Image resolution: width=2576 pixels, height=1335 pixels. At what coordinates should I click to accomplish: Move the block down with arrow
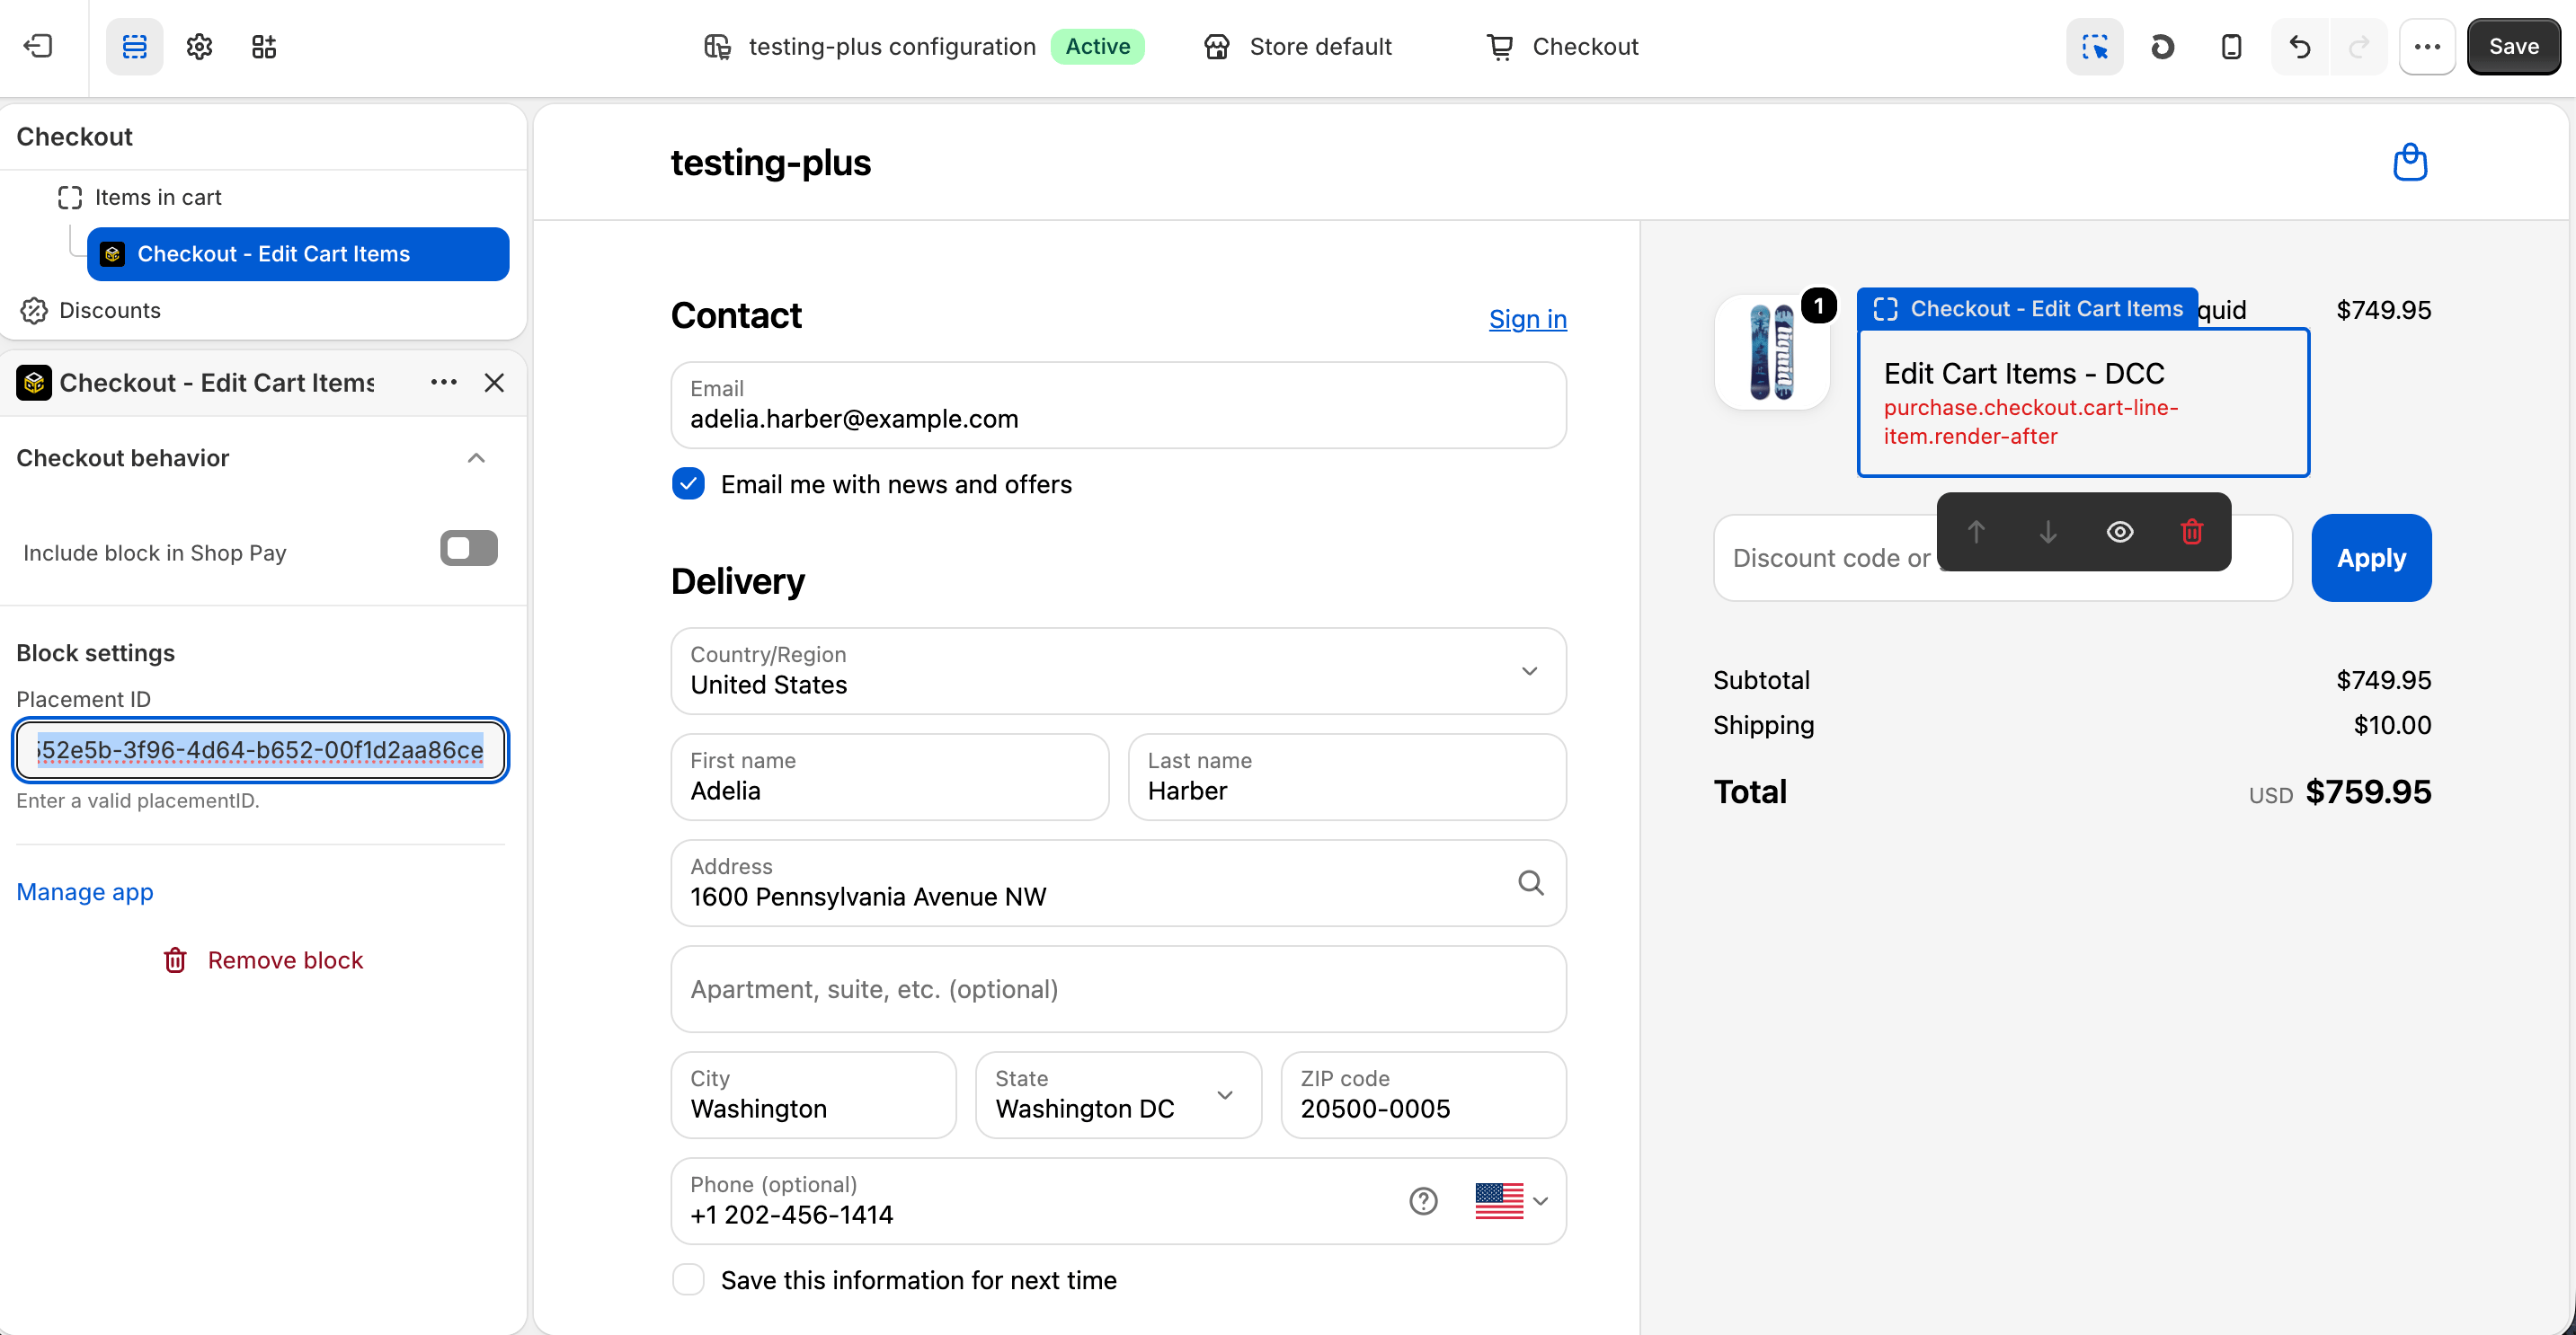[2048, 532]
